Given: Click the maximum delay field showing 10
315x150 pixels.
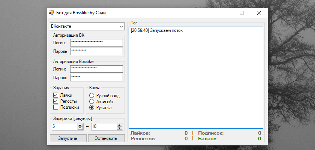Looking at the screenshot, I should pos(104,127).
